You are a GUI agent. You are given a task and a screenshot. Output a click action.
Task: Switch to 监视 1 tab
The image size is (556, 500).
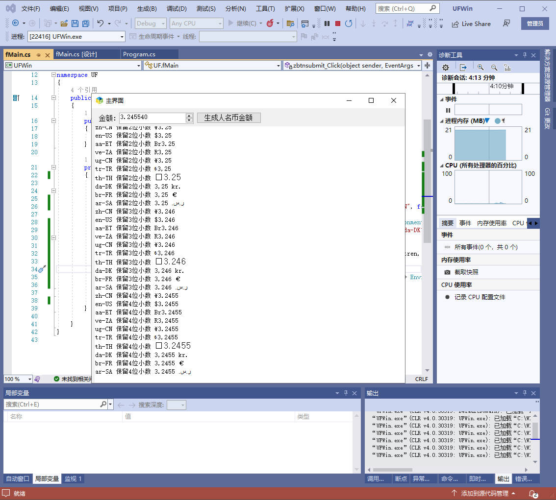point(73,479)
